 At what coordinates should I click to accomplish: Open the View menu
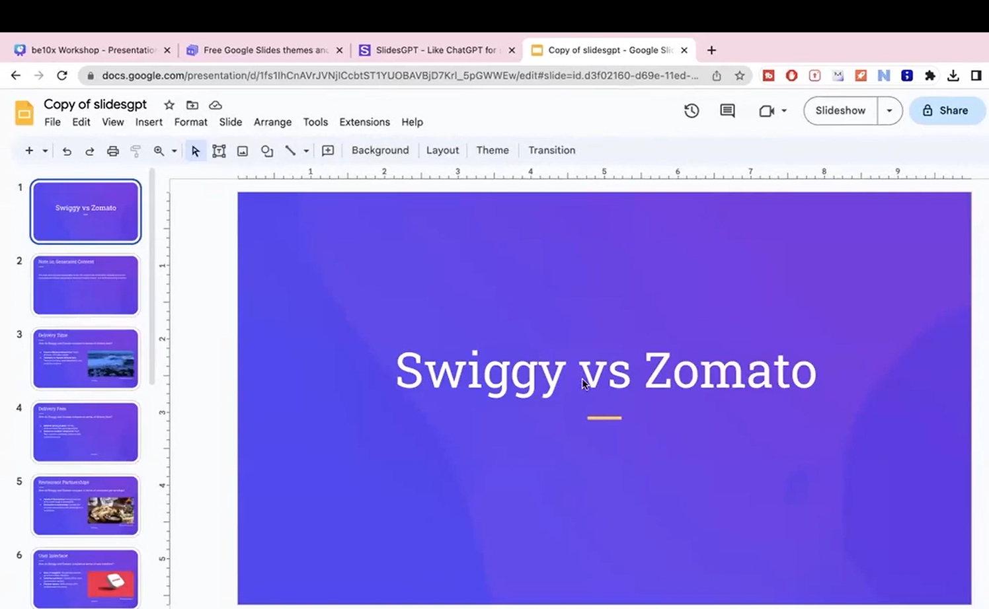pyautogui.click(x=112, y=122)
